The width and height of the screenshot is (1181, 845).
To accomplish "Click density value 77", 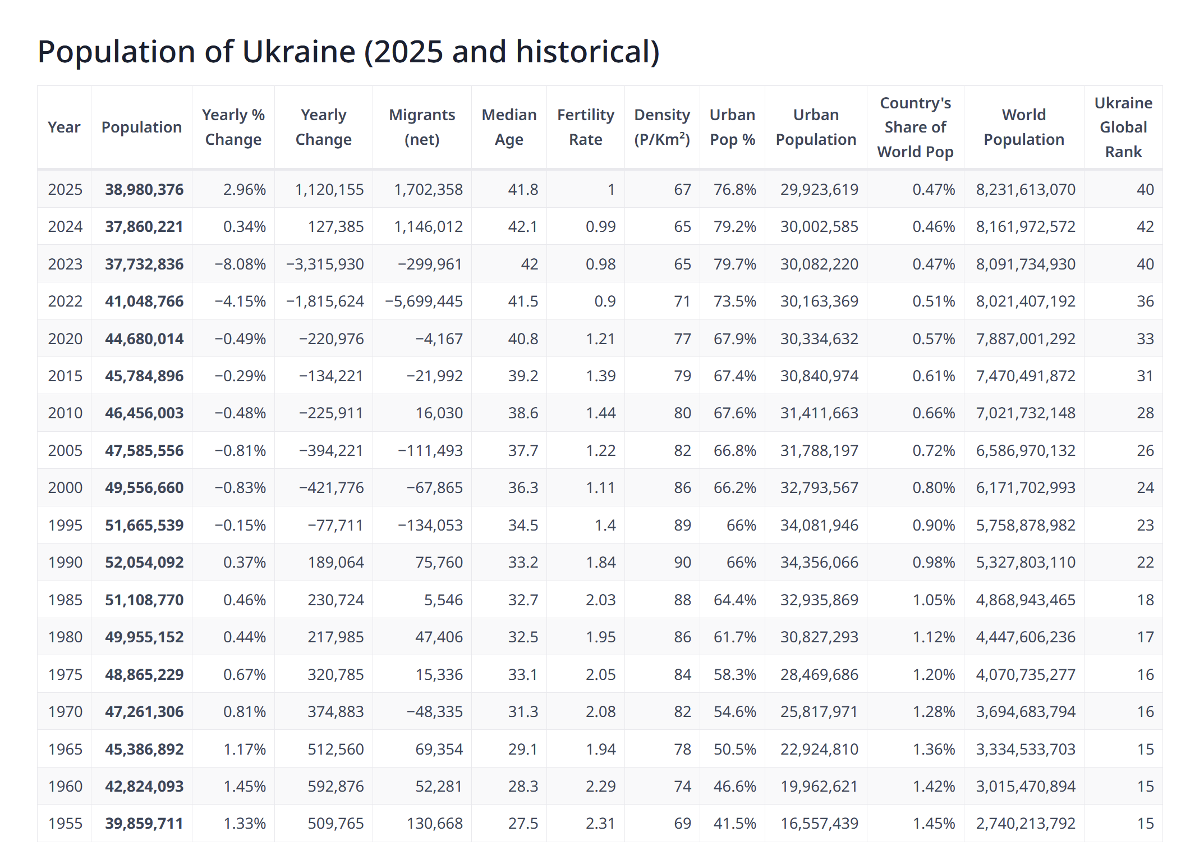I will click(x=682, y=339).
